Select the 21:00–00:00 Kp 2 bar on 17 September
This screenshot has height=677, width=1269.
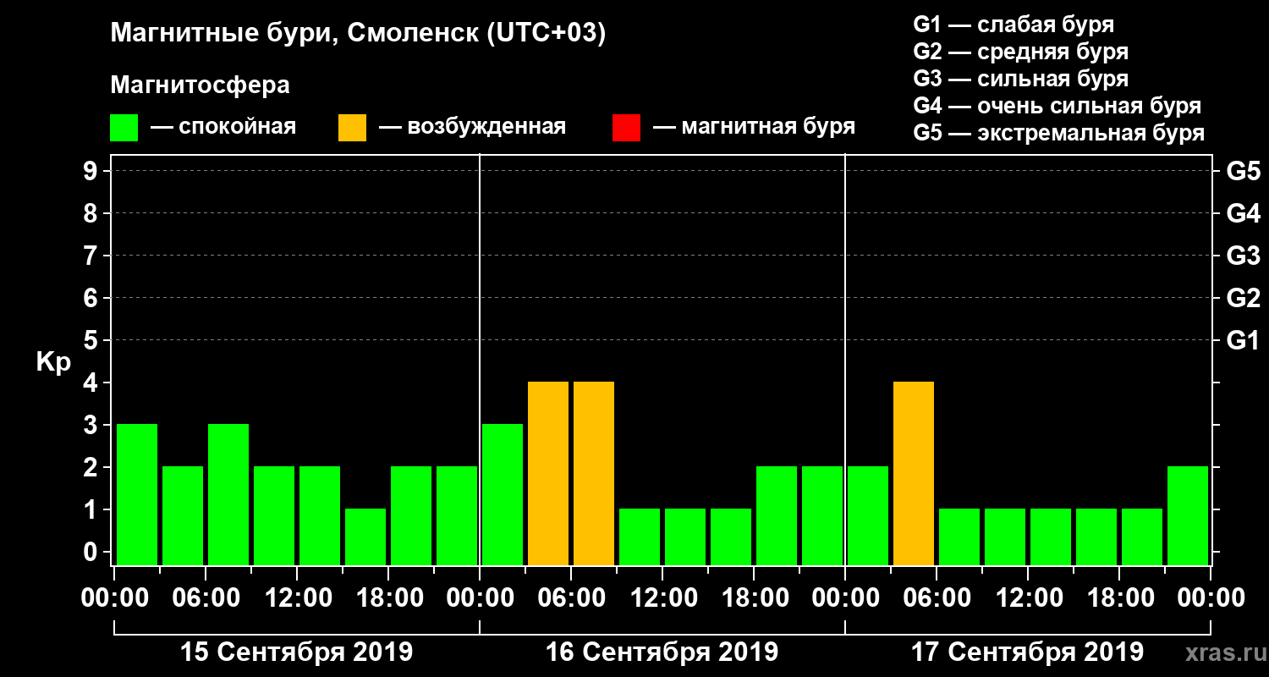(1188, 515)
